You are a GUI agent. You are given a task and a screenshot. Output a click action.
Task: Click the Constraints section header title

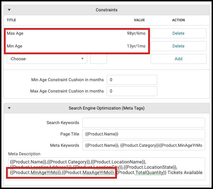click(107, 10)
